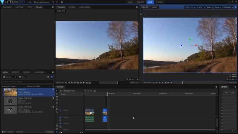This screenshot has width=238, height=134.
Task: Click New Folder in media panel
Action: [x=7, y=132]
